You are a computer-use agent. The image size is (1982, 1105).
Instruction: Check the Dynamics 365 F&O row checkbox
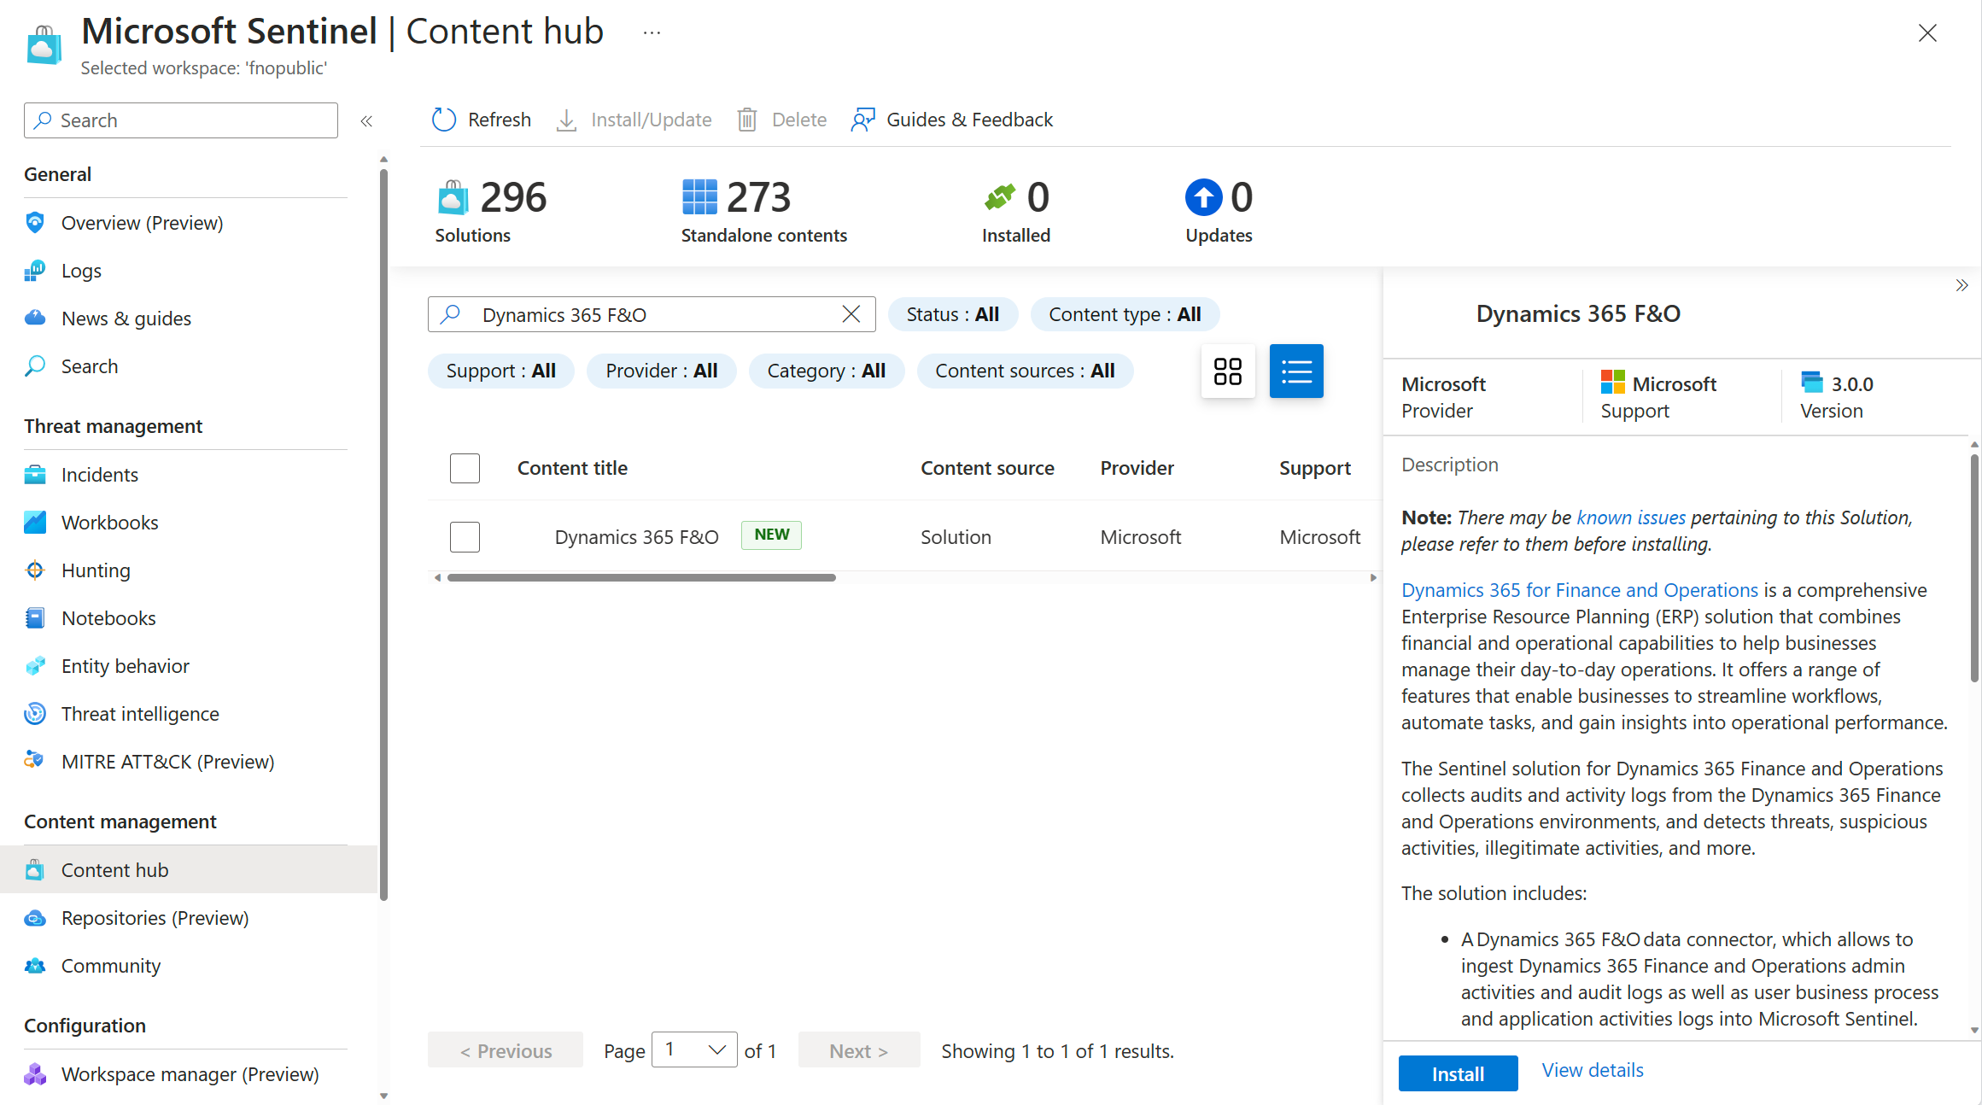465,537
